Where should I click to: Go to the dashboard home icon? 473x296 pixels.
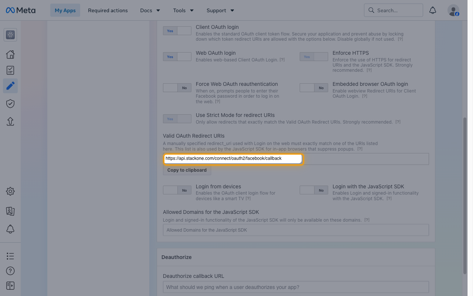(10, 54)
